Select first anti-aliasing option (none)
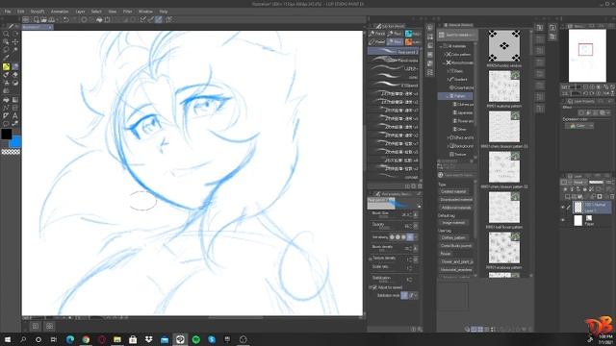Screen dimensions: 616x346 click(x=392, y=237)
